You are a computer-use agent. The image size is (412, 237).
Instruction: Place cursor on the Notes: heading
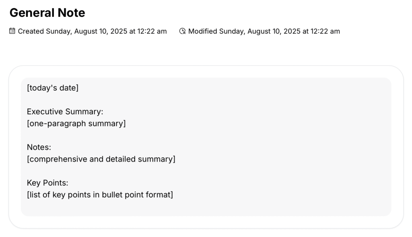pos(39,147)
